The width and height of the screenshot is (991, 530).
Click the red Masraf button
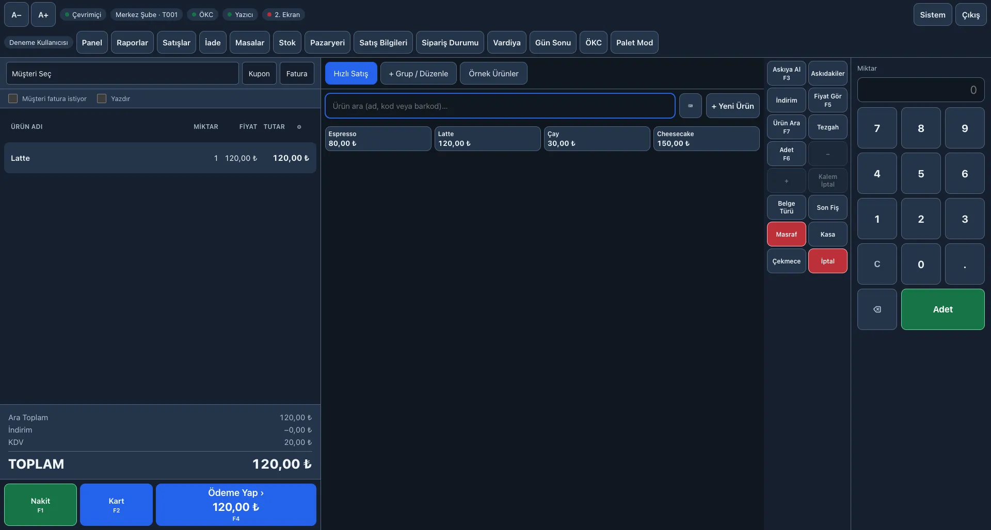click(x=787, y=234)
